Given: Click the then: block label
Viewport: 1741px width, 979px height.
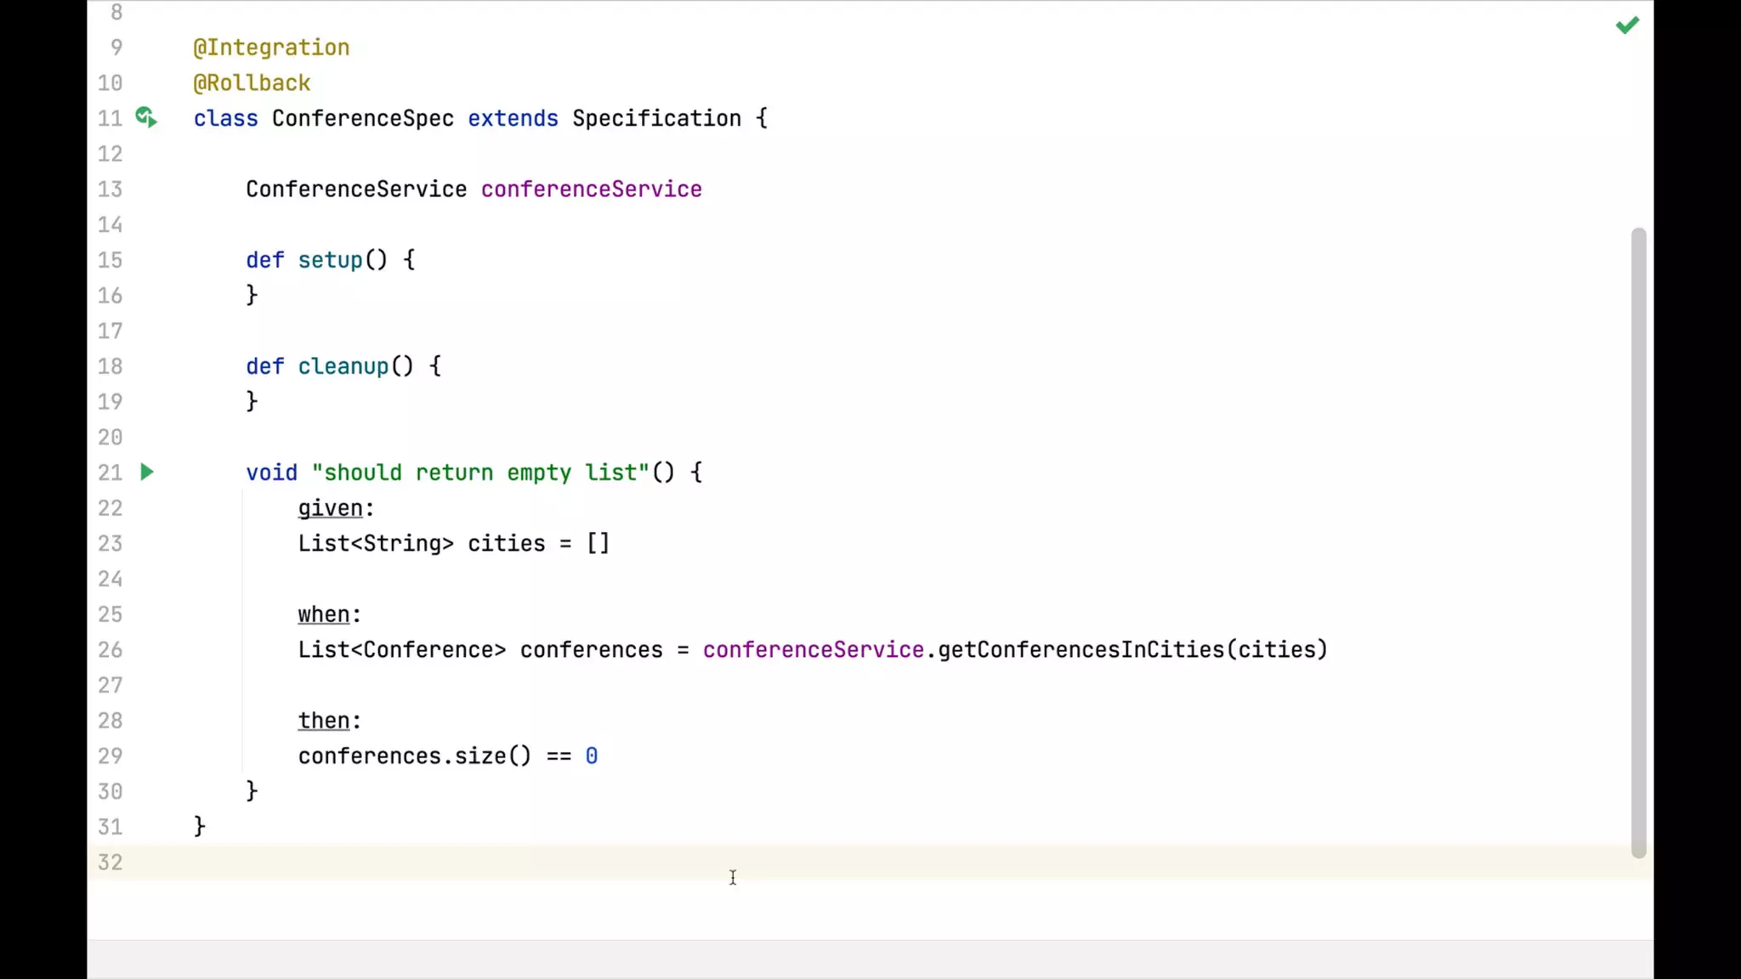Looking at the screenshot, I should click(x=324, y=721).
